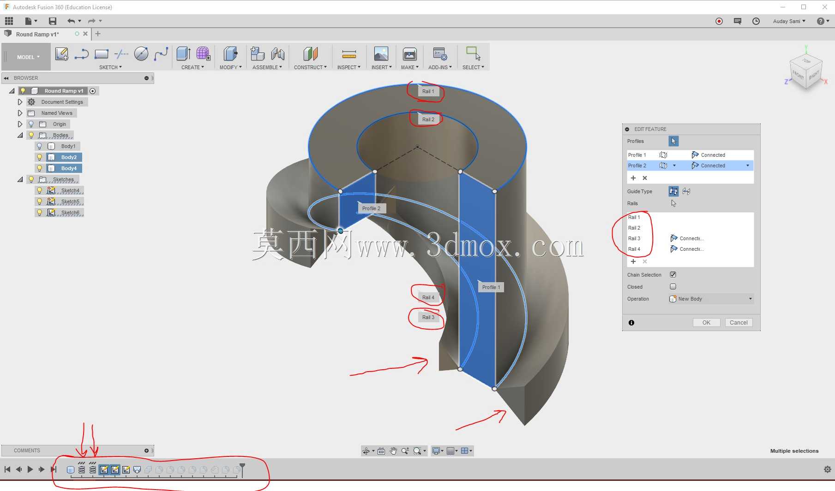Click the Insert image icon
Viewport: 835px width, 491px height.
click(x=381, y=54)
